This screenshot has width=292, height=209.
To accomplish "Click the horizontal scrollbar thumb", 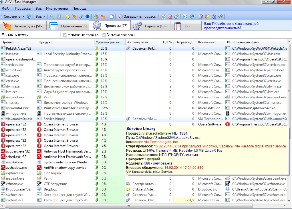I will pyautogui.click(x=128, y=206).
